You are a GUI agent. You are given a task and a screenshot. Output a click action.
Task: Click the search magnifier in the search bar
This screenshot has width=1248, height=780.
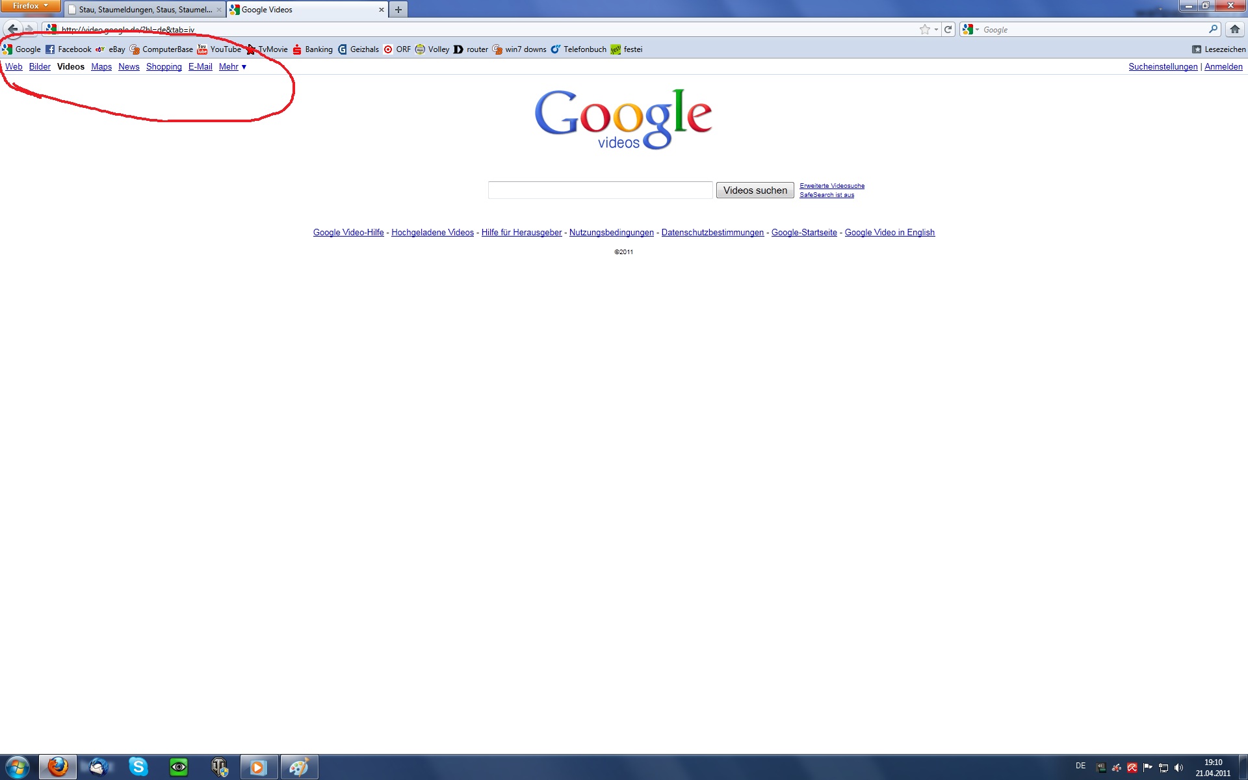click(1213, 29)
